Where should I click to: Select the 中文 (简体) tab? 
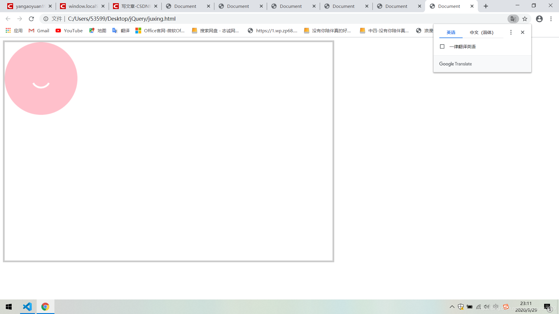point(482,32)
